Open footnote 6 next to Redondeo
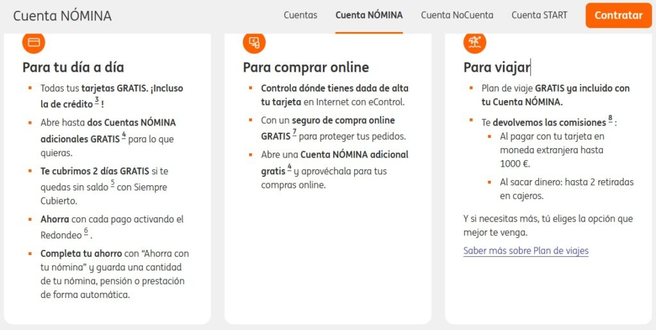 pos(86,231)
